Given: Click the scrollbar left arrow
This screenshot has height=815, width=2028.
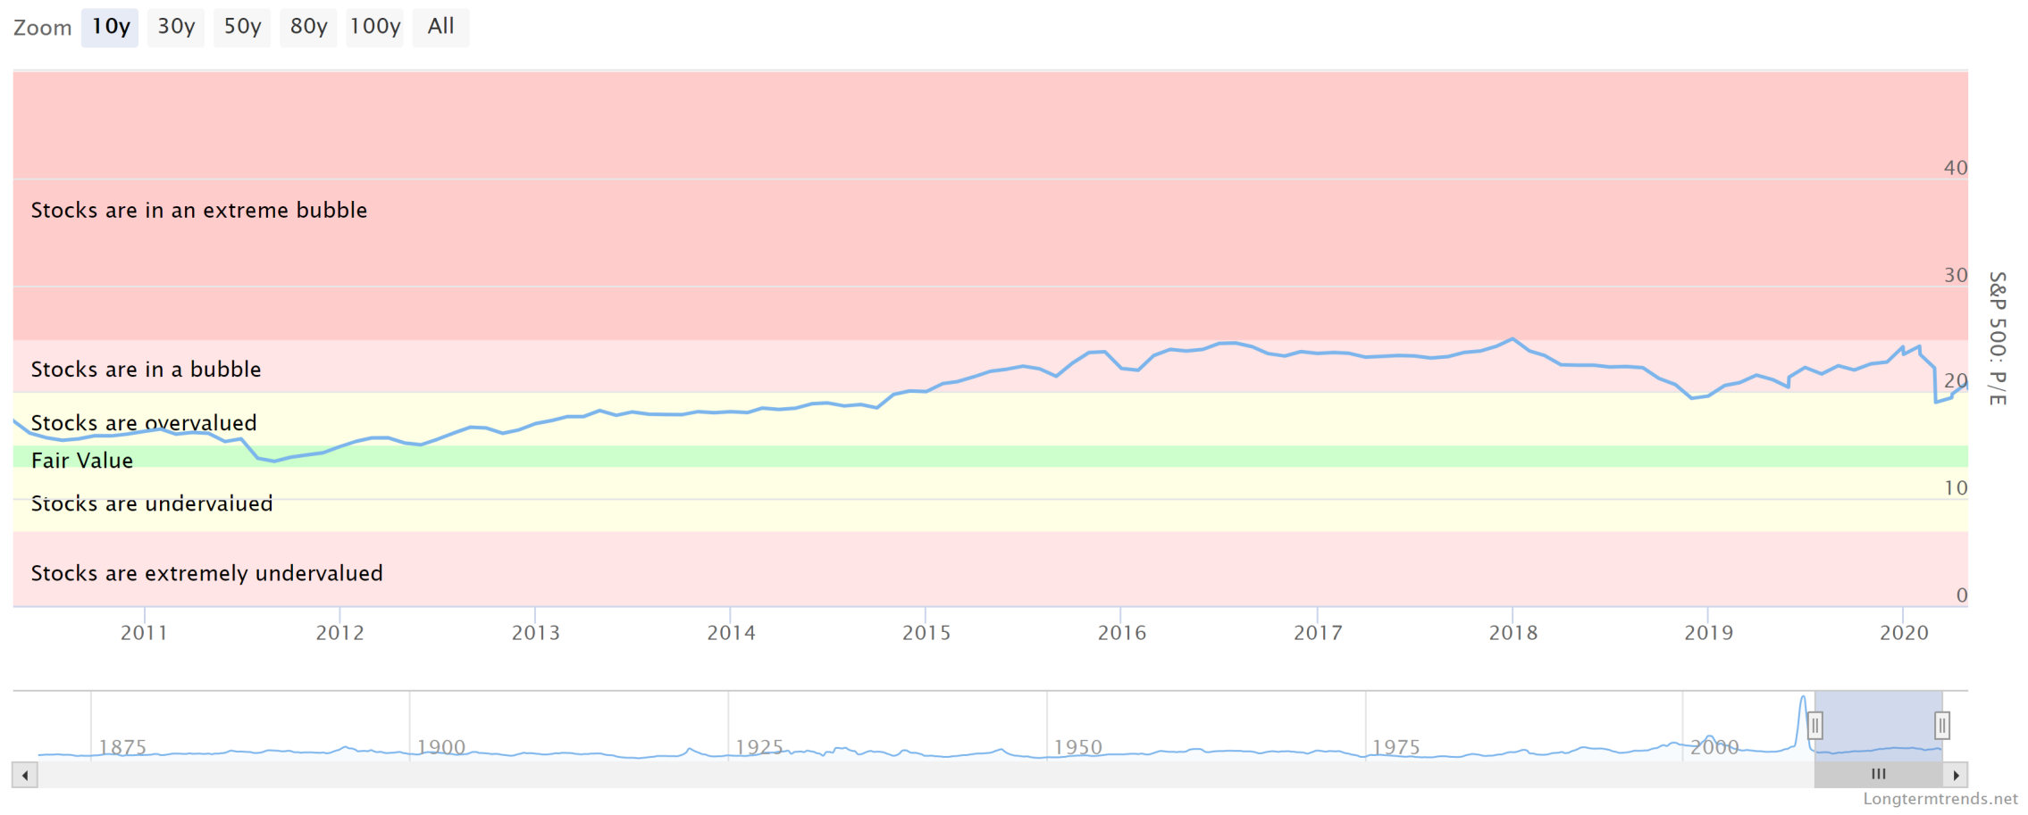Looking at the screenshot, I should [x=25, y=775].
